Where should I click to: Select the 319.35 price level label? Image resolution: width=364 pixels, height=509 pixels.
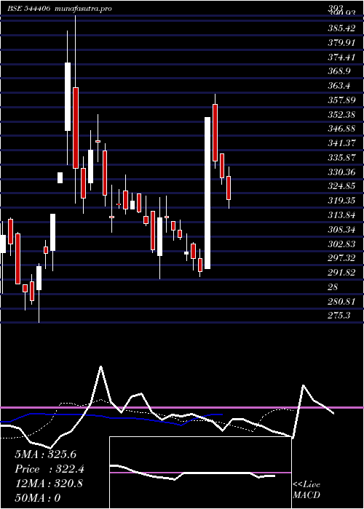coord(341,201)
